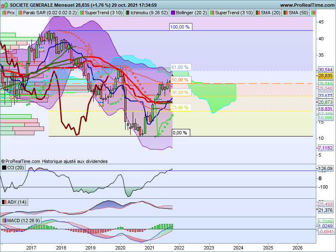Click the price axis value 45
Viewport: 336px width, 252px height.
tap(321, 22)
